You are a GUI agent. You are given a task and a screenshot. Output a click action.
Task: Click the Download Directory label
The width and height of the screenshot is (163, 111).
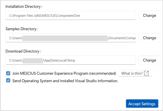(x=23, y=51)
